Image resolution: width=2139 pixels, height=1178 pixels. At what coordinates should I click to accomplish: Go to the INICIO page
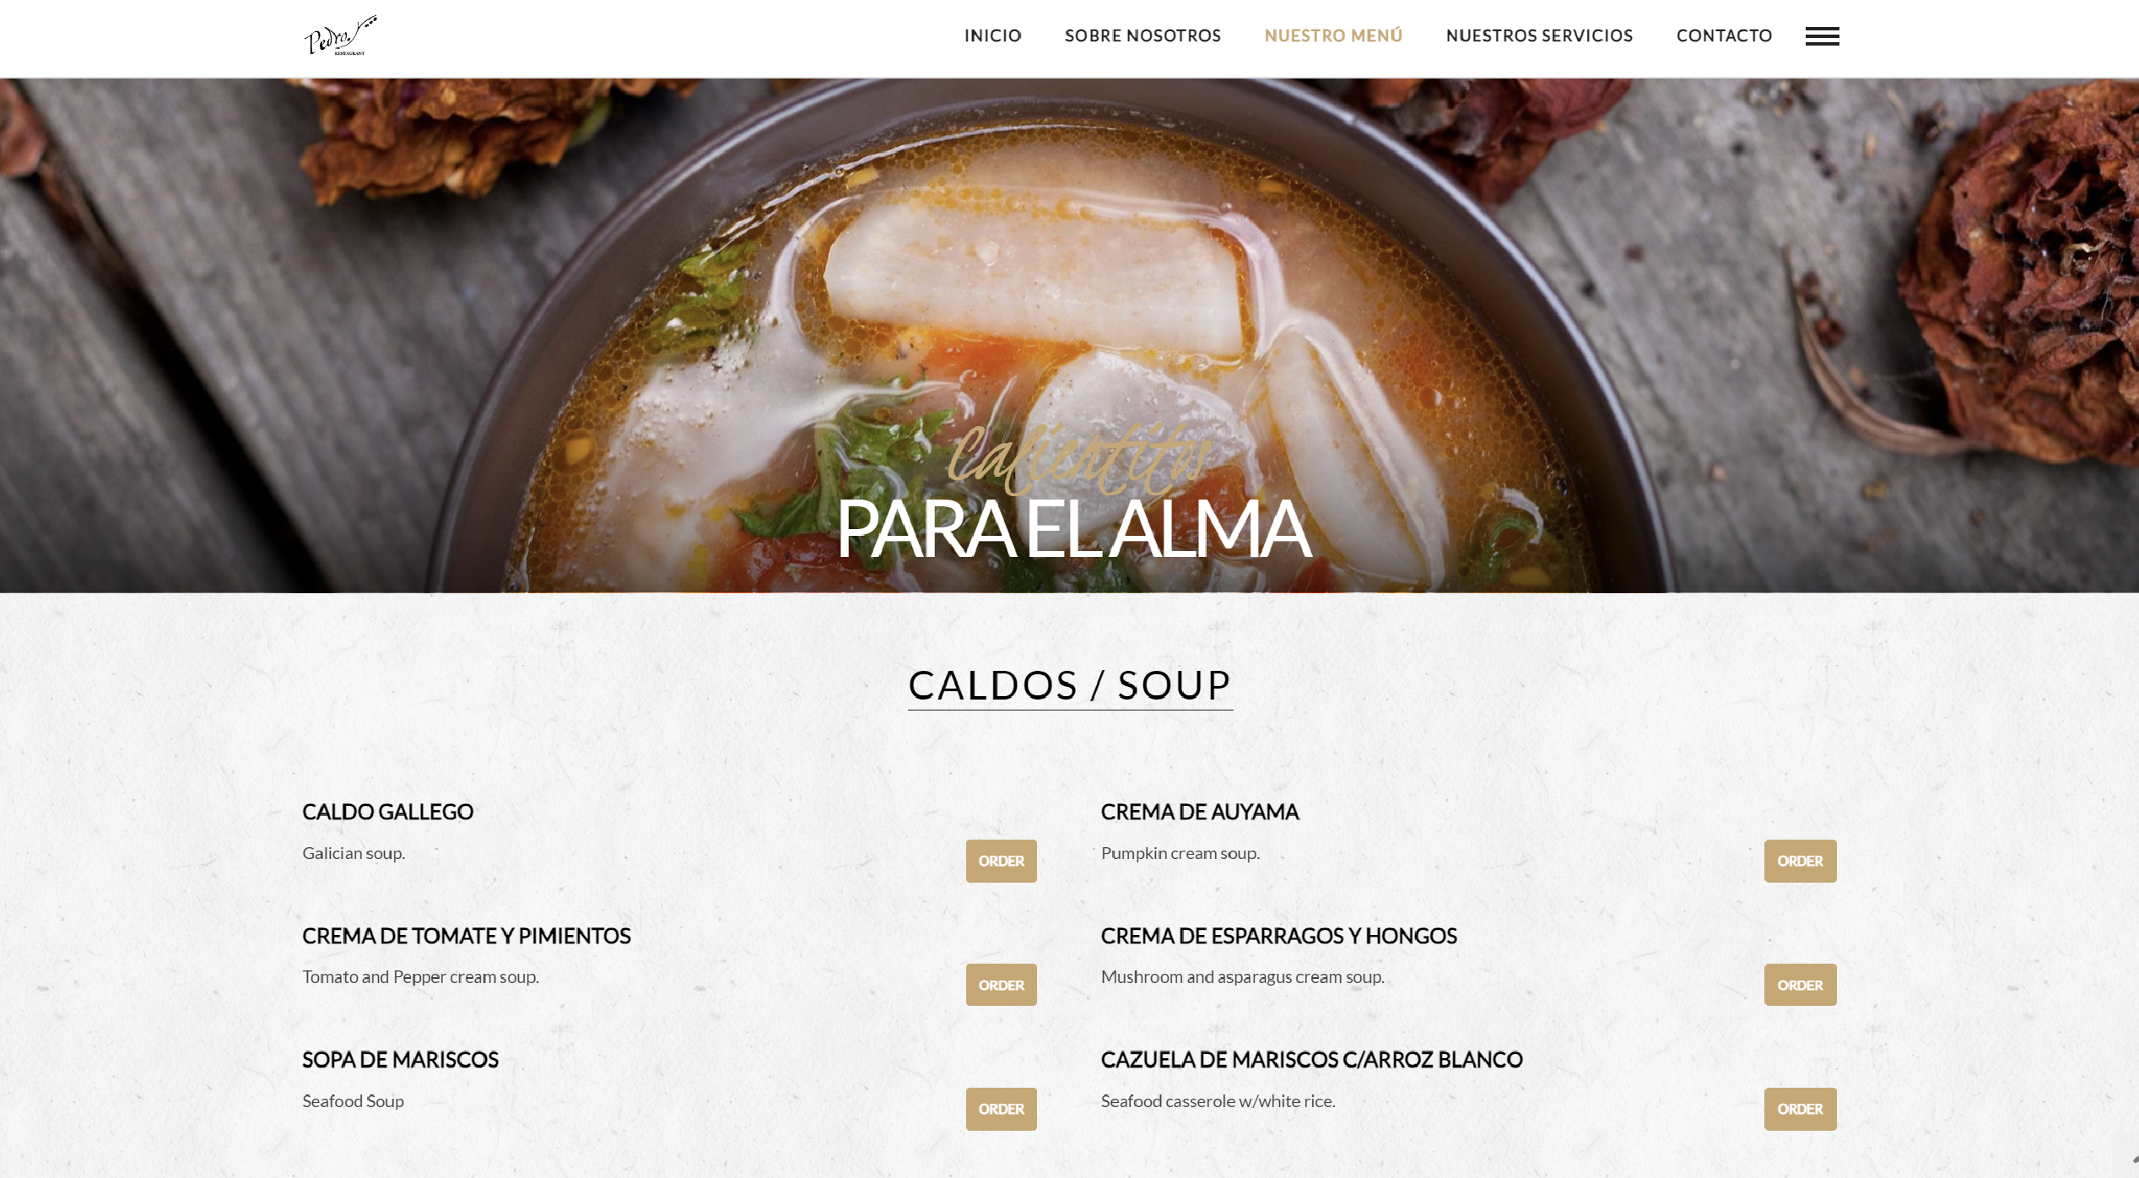pyautogui.click(x=992, y=35)
